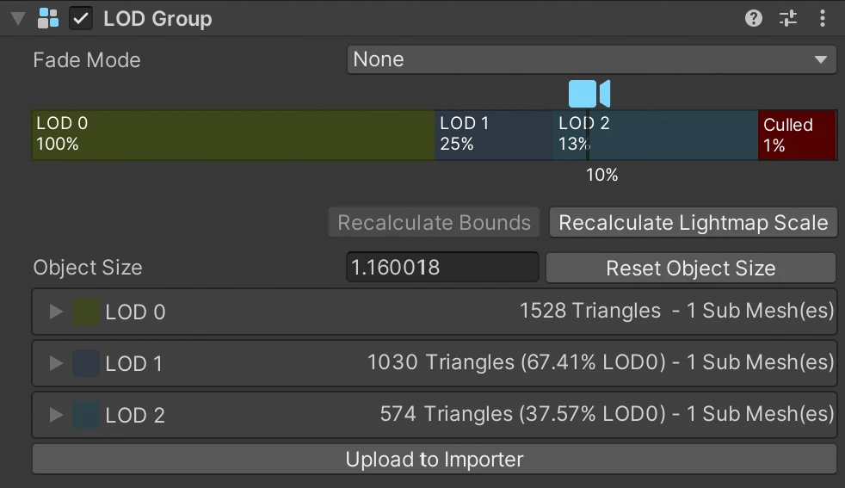
Task: Open the three-dot component options menu
Action: pos(823,18)
